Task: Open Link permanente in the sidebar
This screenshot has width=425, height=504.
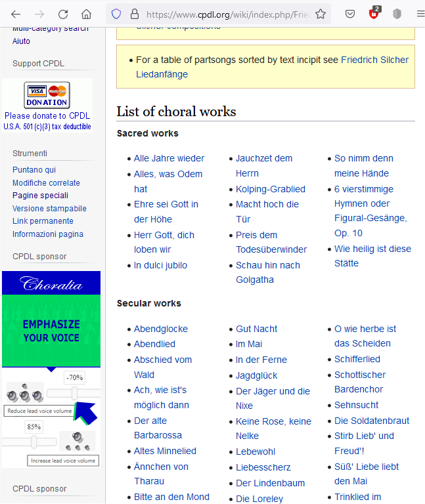Action: point(43,221)
